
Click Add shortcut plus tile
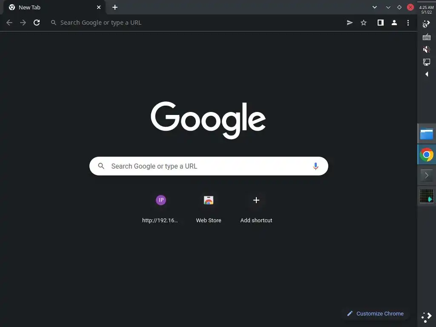(x=256, y=208)
